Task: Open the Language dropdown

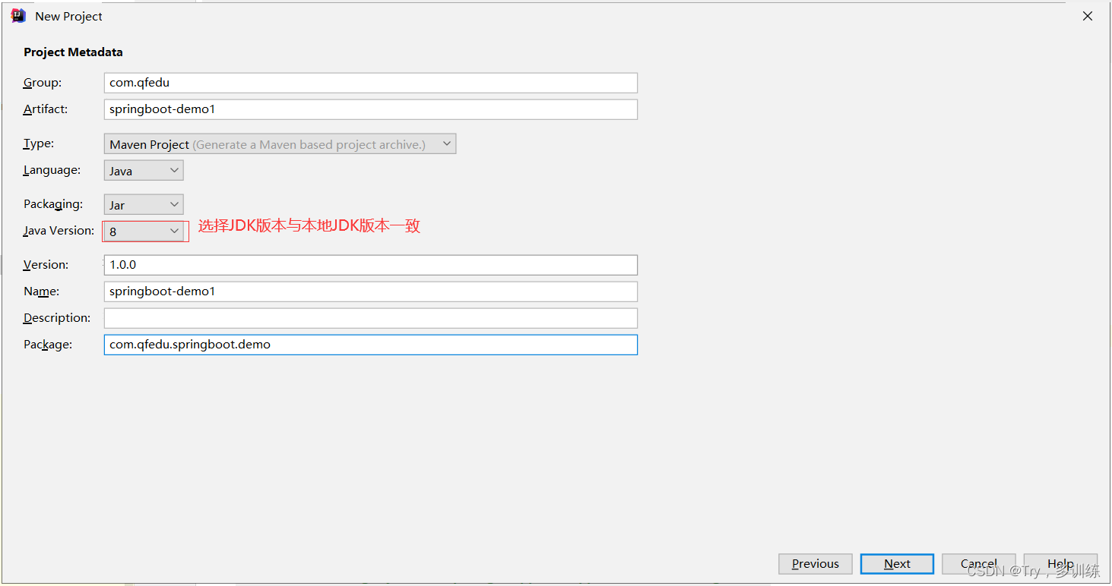Action: pyautogui.click(x=144, y=171)
